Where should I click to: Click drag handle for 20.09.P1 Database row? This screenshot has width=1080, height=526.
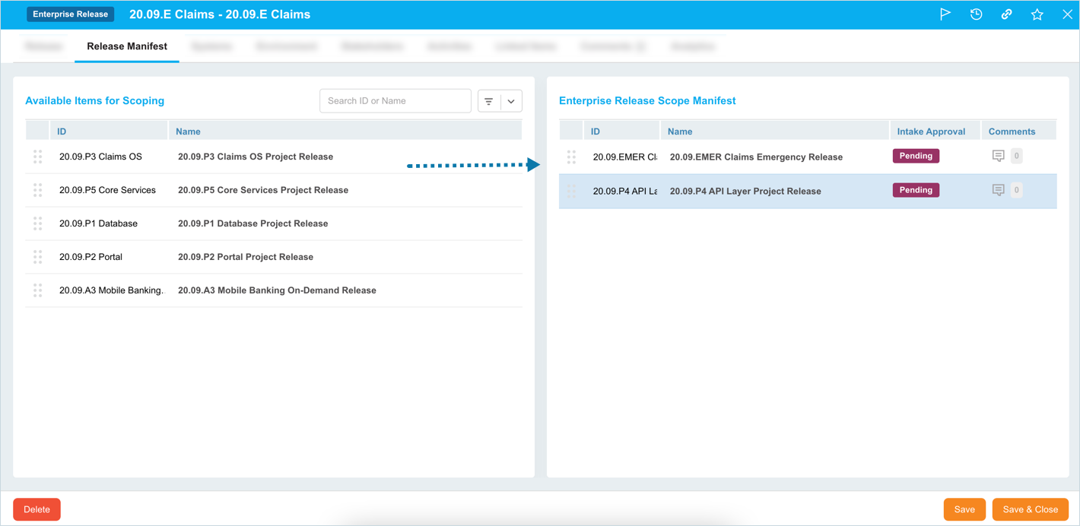[x=37, y=223]
